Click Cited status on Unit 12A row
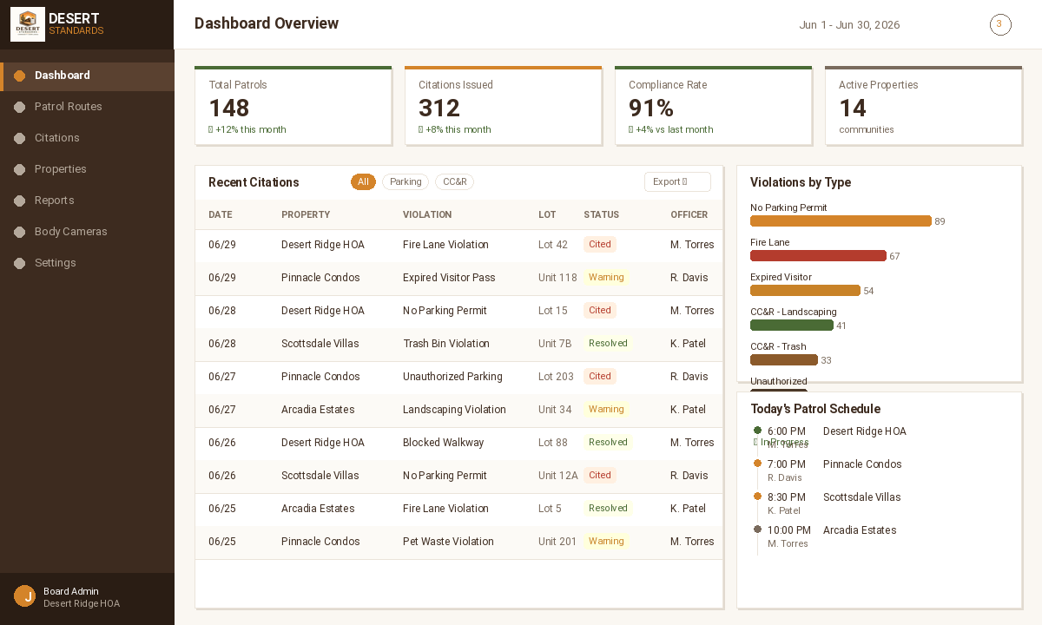The width and height of the screenshot is (1042, 625). (600, 476)
